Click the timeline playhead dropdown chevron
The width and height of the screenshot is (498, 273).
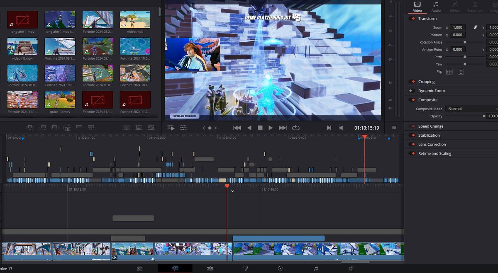coord(233,191)
